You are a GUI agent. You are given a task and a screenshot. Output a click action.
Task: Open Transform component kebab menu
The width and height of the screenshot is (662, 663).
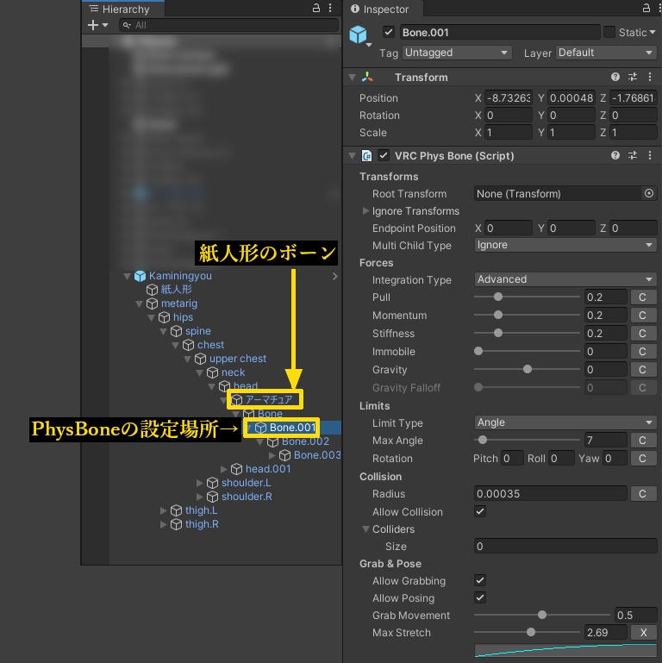650,77
